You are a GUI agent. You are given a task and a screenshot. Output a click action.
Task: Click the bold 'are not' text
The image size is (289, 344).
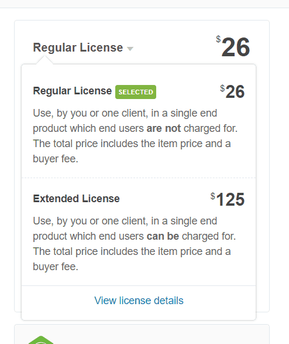tap(164, 128)
